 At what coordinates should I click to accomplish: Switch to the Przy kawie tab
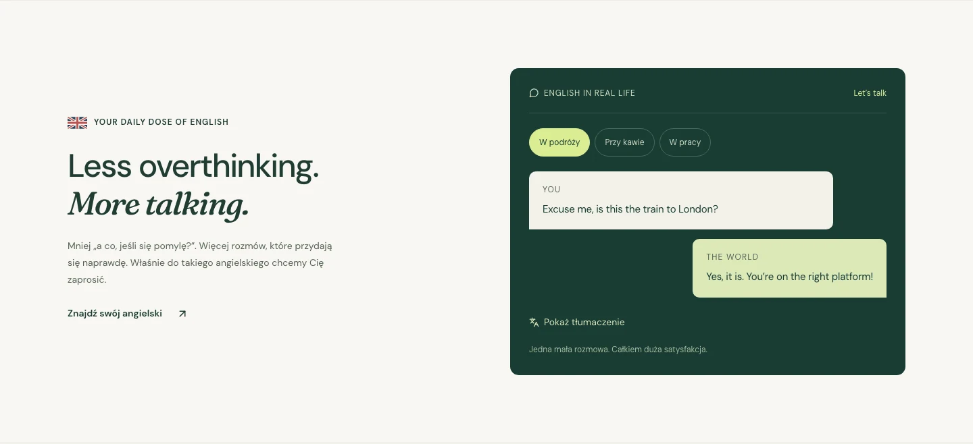(624, 142)
